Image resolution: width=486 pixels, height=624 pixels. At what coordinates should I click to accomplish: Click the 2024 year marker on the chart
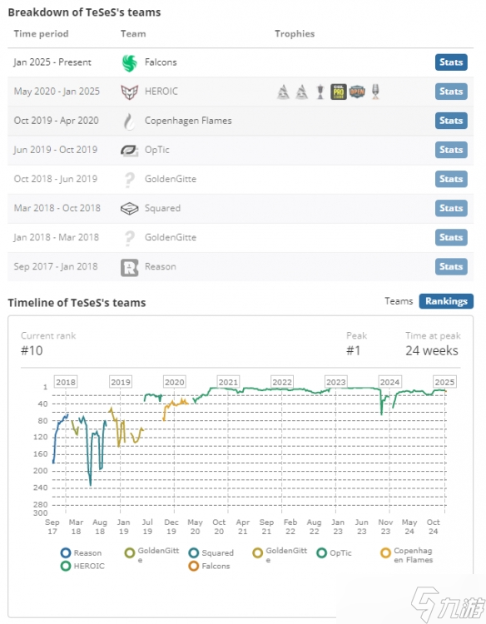[x=389, y=382]
